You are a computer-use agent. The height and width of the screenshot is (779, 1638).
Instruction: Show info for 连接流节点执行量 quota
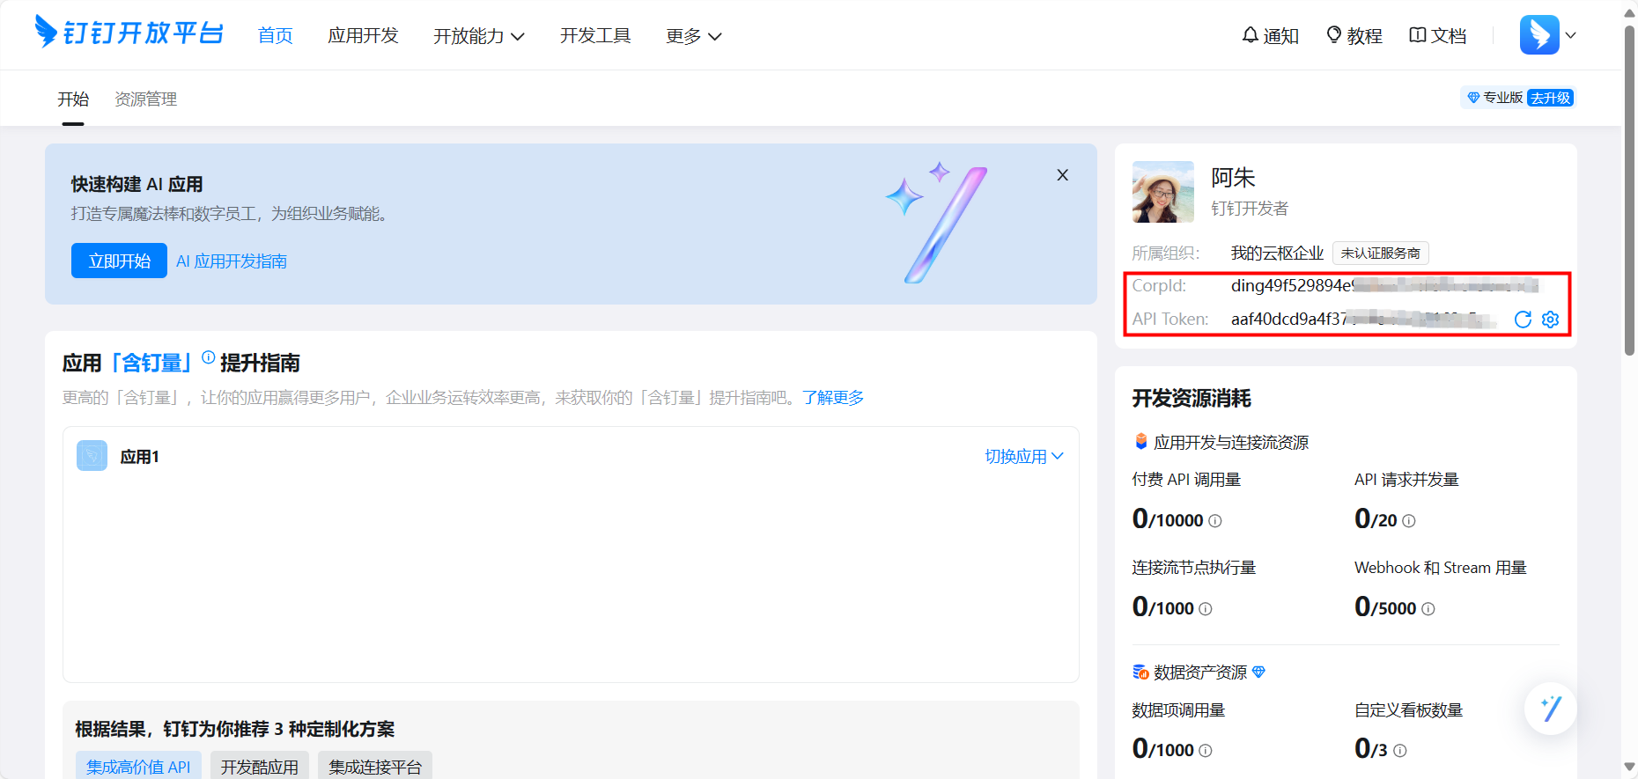(x=1206, y=609)
